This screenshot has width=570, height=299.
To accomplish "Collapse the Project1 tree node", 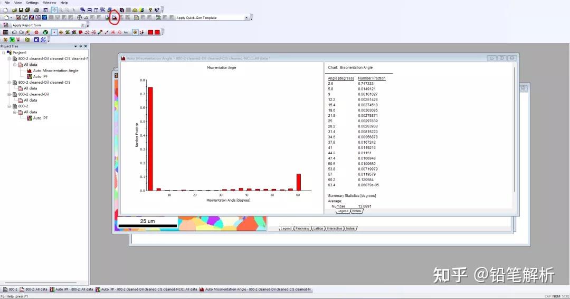I will click(x=3, y=53).
